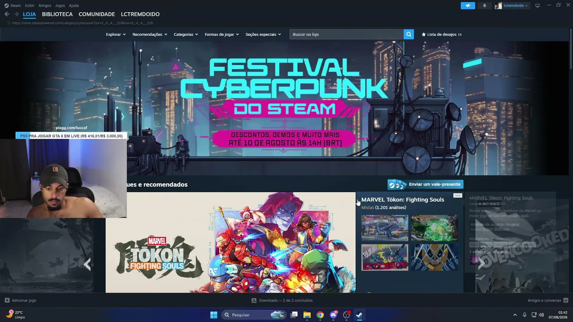The width and height of the screenshot is (573, 322).
Task: Focus the Buscar na loja search field
Action: coord(346,34)
